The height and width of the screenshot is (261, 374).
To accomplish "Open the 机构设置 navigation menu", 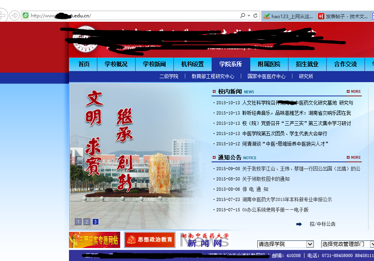I will [192, 64].
